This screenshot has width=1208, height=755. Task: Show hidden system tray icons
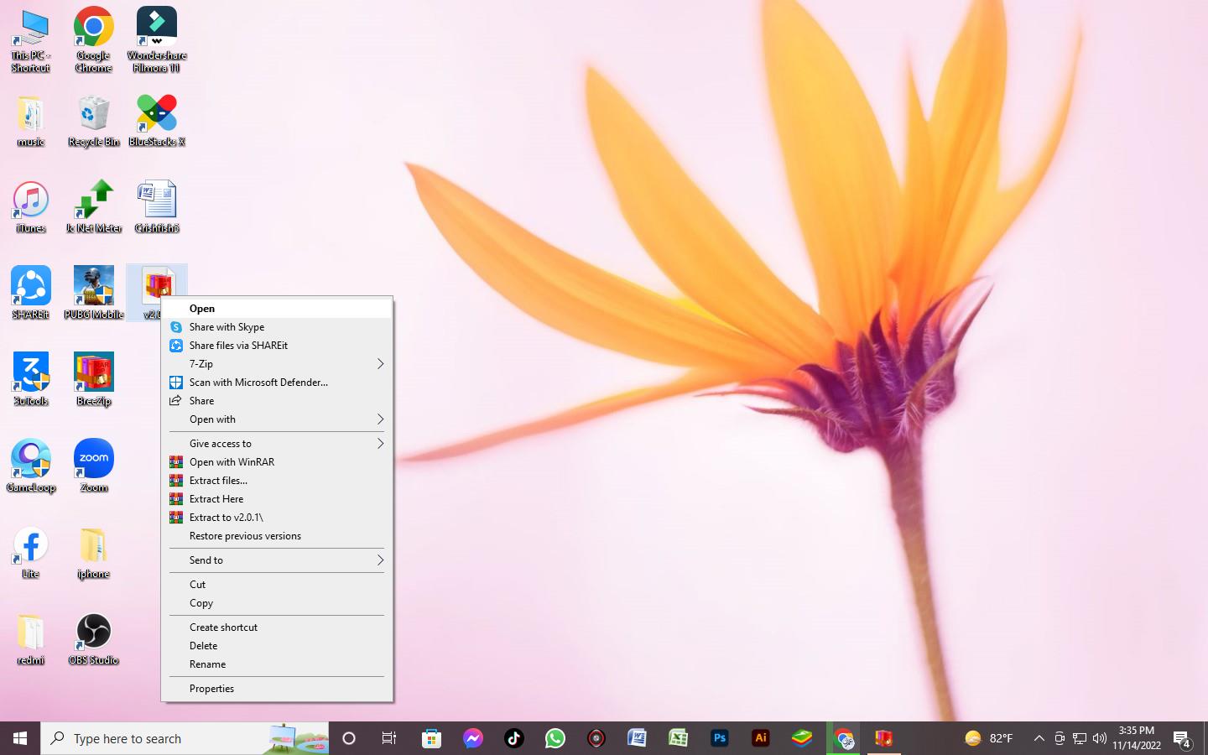(1039, 738)
